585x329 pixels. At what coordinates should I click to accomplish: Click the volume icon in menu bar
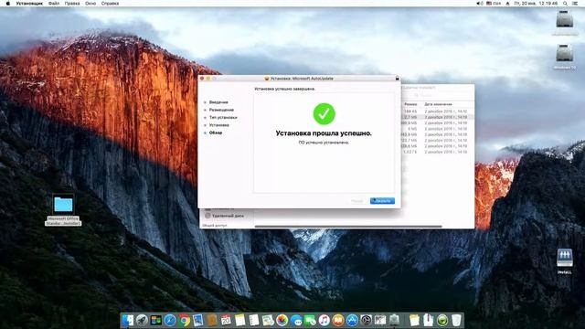pyautogui.click(x=479, y=4)
